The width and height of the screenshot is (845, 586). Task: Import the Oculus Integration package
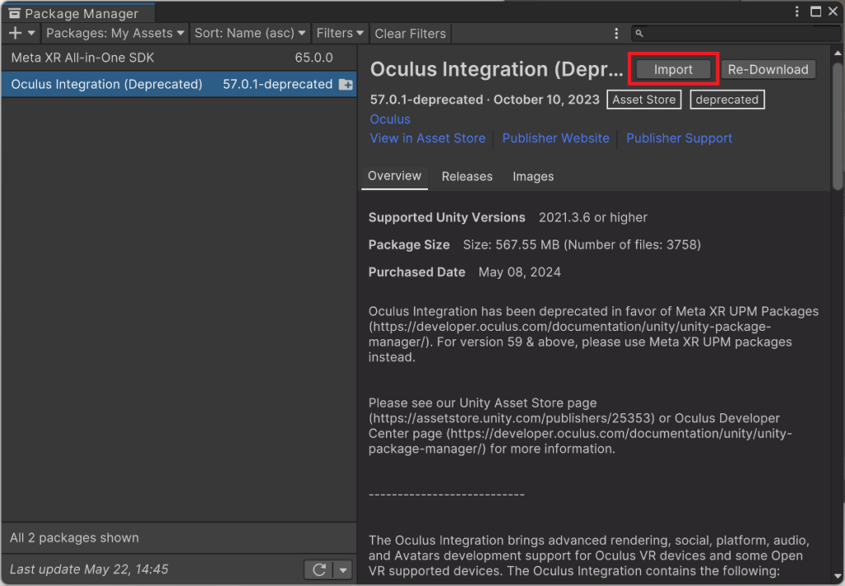point(673,70)
